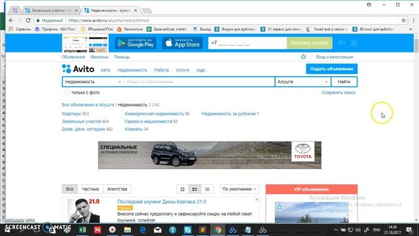Click the blue post an ad button
The width and height of the screenshot is (419, 236).
point(332,69)
